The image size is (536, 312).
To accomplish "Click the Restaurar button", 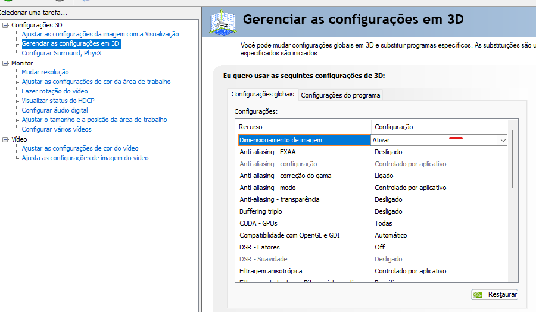I will pyautogui.click(x=494, y=294).
